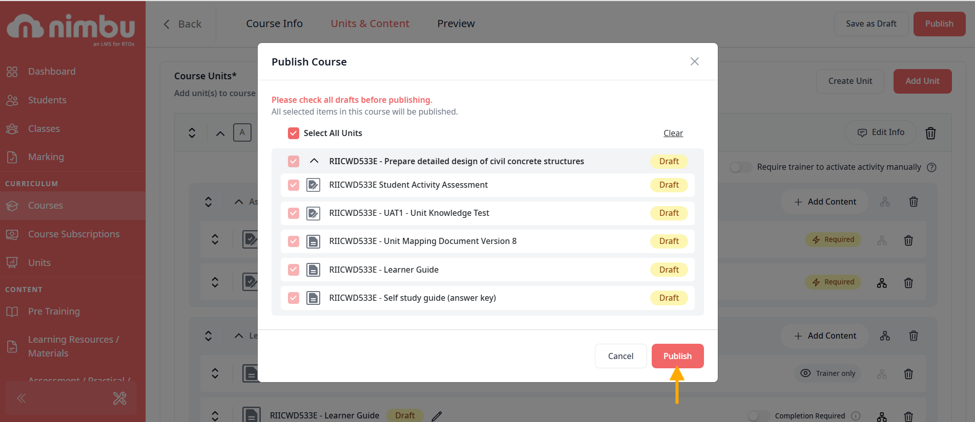Click trash icon beside first Add Content
The height and width of the screenshot is (422, 975).
pos(914,202)
